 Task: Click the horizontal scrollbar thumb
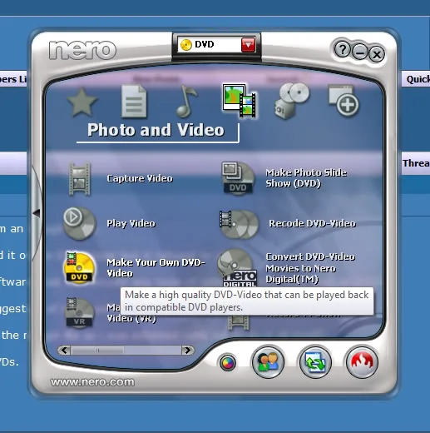click(x=97, y=351)
